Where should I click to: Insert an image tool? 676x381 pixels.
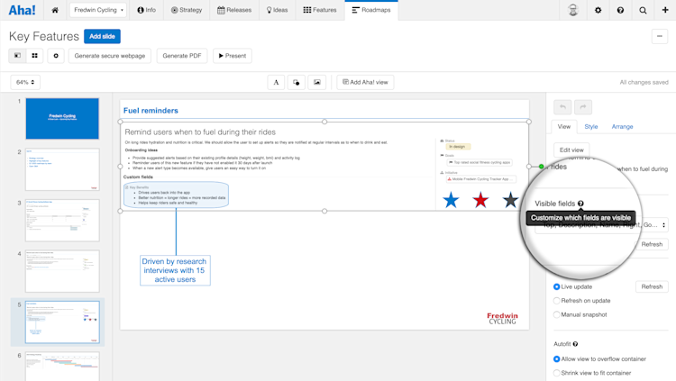coord(317,82)
